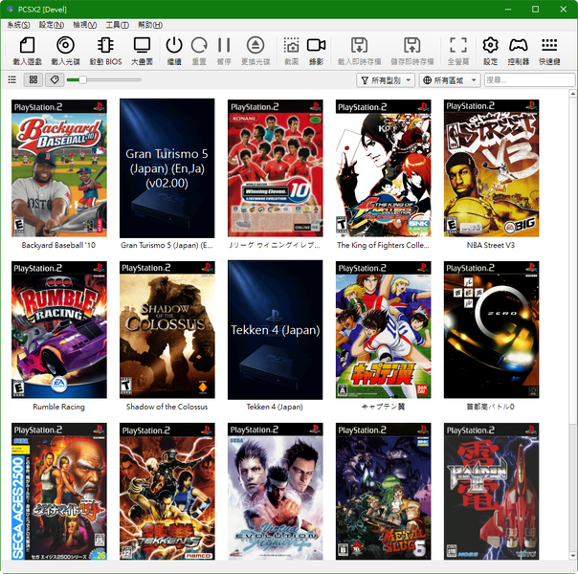Open Controllers (控制器) gamepad icon
The image size is (578, 574).
coord(519,46)
